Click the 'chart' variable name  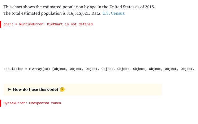(8, 24)
